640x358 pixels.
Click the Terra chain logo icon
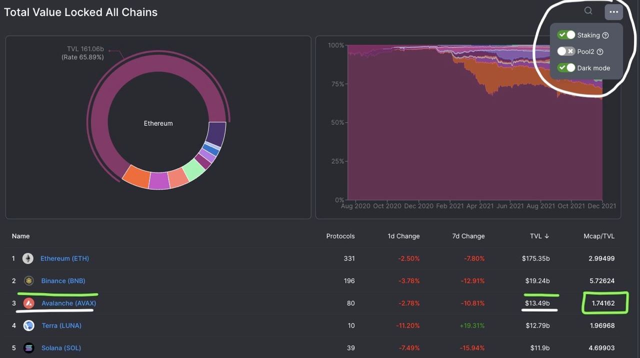(x=28, y=326)
